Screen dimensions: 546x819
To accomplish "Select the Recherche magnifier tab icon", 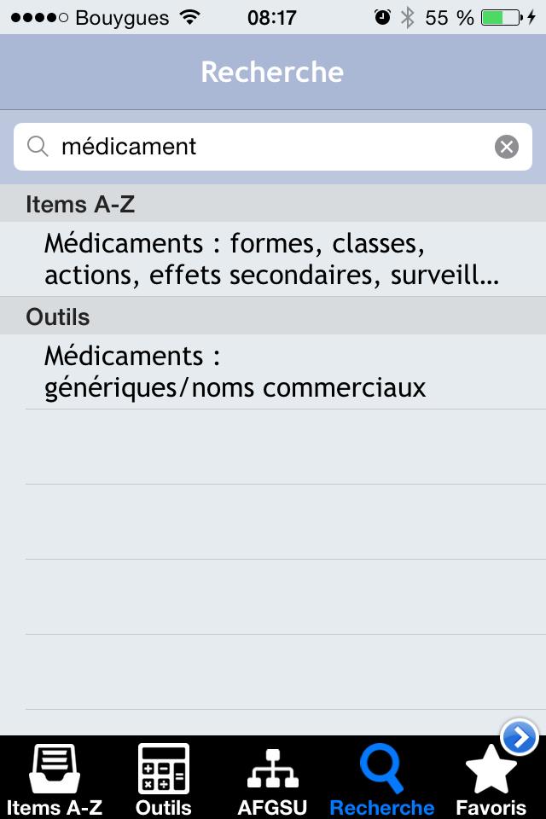I will (382, 769).
